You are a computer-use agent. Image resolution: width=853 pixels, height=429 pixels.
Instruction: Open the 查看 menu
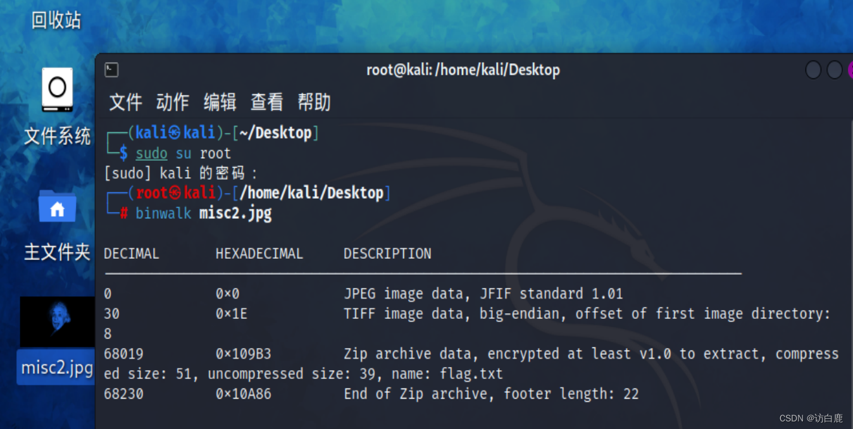click(x=266, y=102)
